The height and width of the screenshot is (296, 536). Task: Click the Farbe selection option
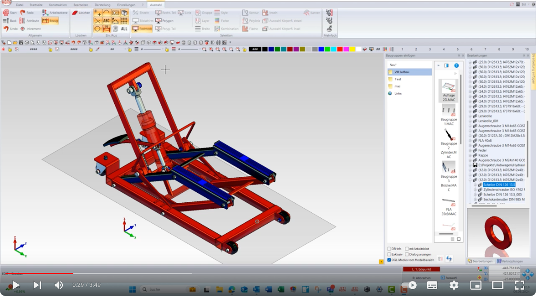click(x=221, y=21)
